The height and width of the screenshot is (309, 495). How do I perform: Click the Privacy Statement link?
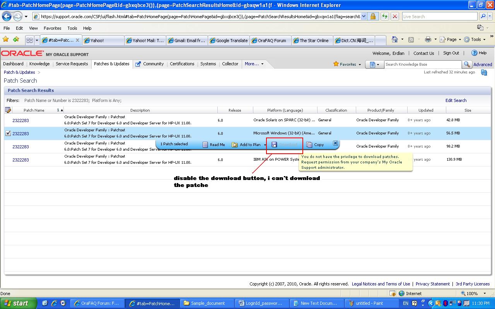click(433, 284)
